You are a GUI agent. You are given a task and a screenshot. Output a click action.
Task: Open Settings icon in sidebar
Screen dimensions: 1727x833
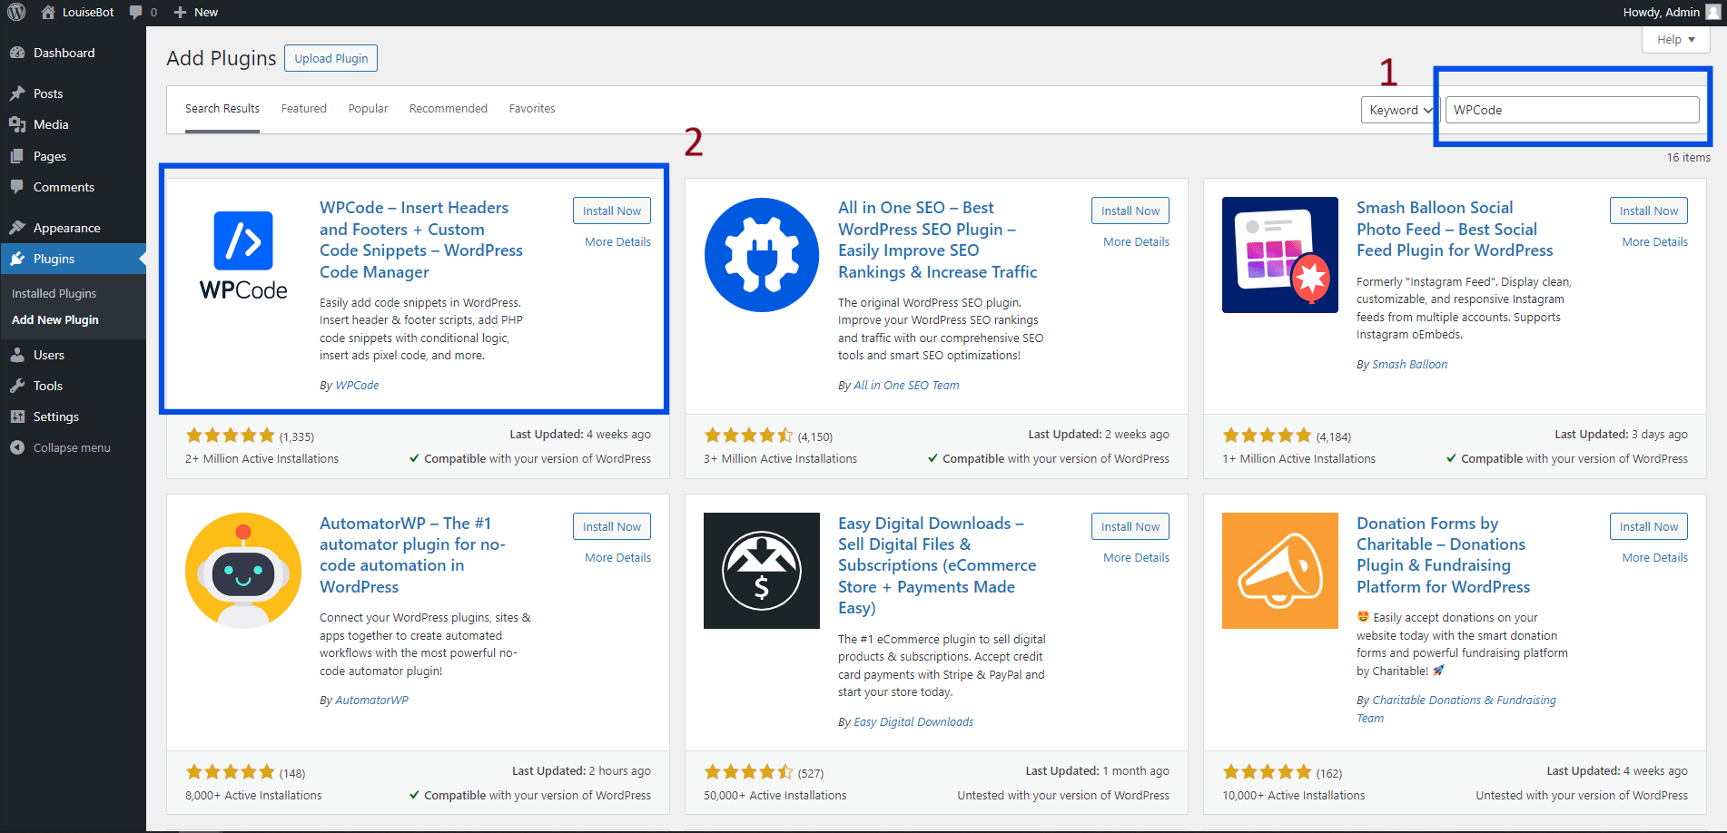17,416
